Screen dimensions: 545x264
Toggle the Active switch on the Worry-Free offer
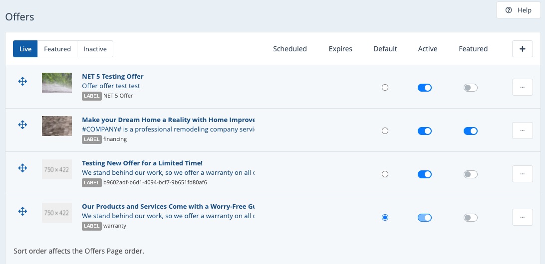[424, 218]
